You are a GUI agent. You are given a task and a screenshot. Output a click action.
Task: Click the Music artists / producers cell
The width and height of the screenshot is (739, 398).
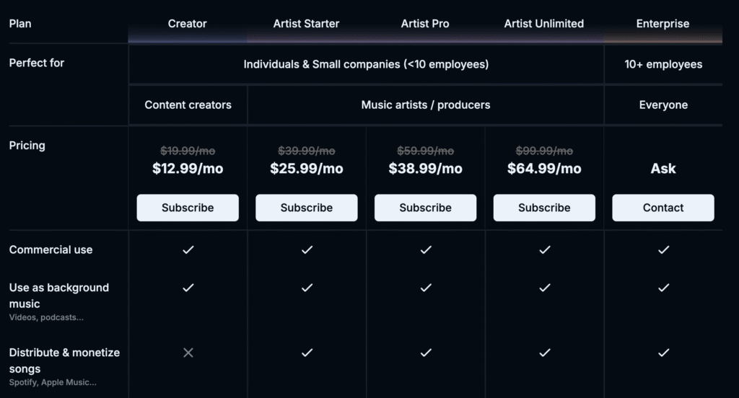pyautogui.click(x=426, y=105)
